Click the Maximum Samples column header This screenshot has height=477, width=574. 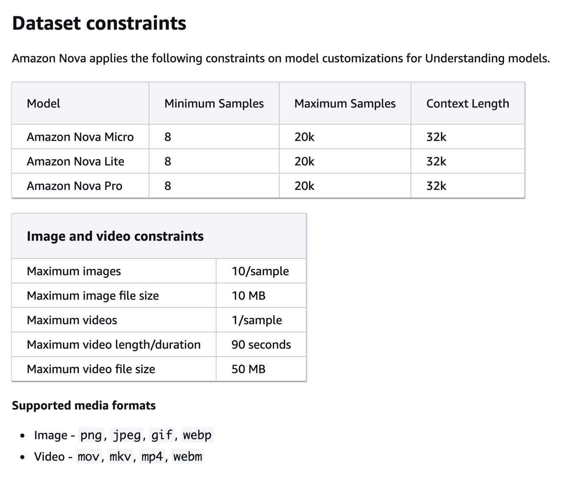pos(345,103)
